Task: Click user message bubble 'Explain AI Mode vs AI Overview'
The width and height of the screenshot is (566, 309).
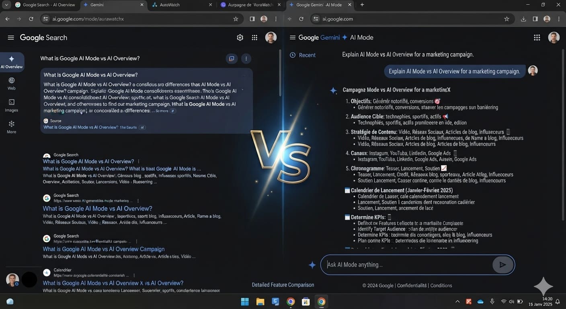Action: pyautogui.click(x=455, y=71)
